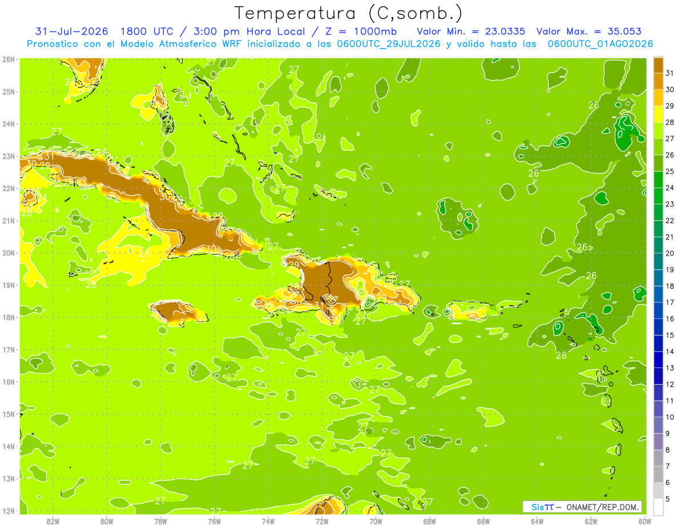Click the color legend value "17"
Image resolution: width=685 pixels, height=529 pixels.
[670, 302]
